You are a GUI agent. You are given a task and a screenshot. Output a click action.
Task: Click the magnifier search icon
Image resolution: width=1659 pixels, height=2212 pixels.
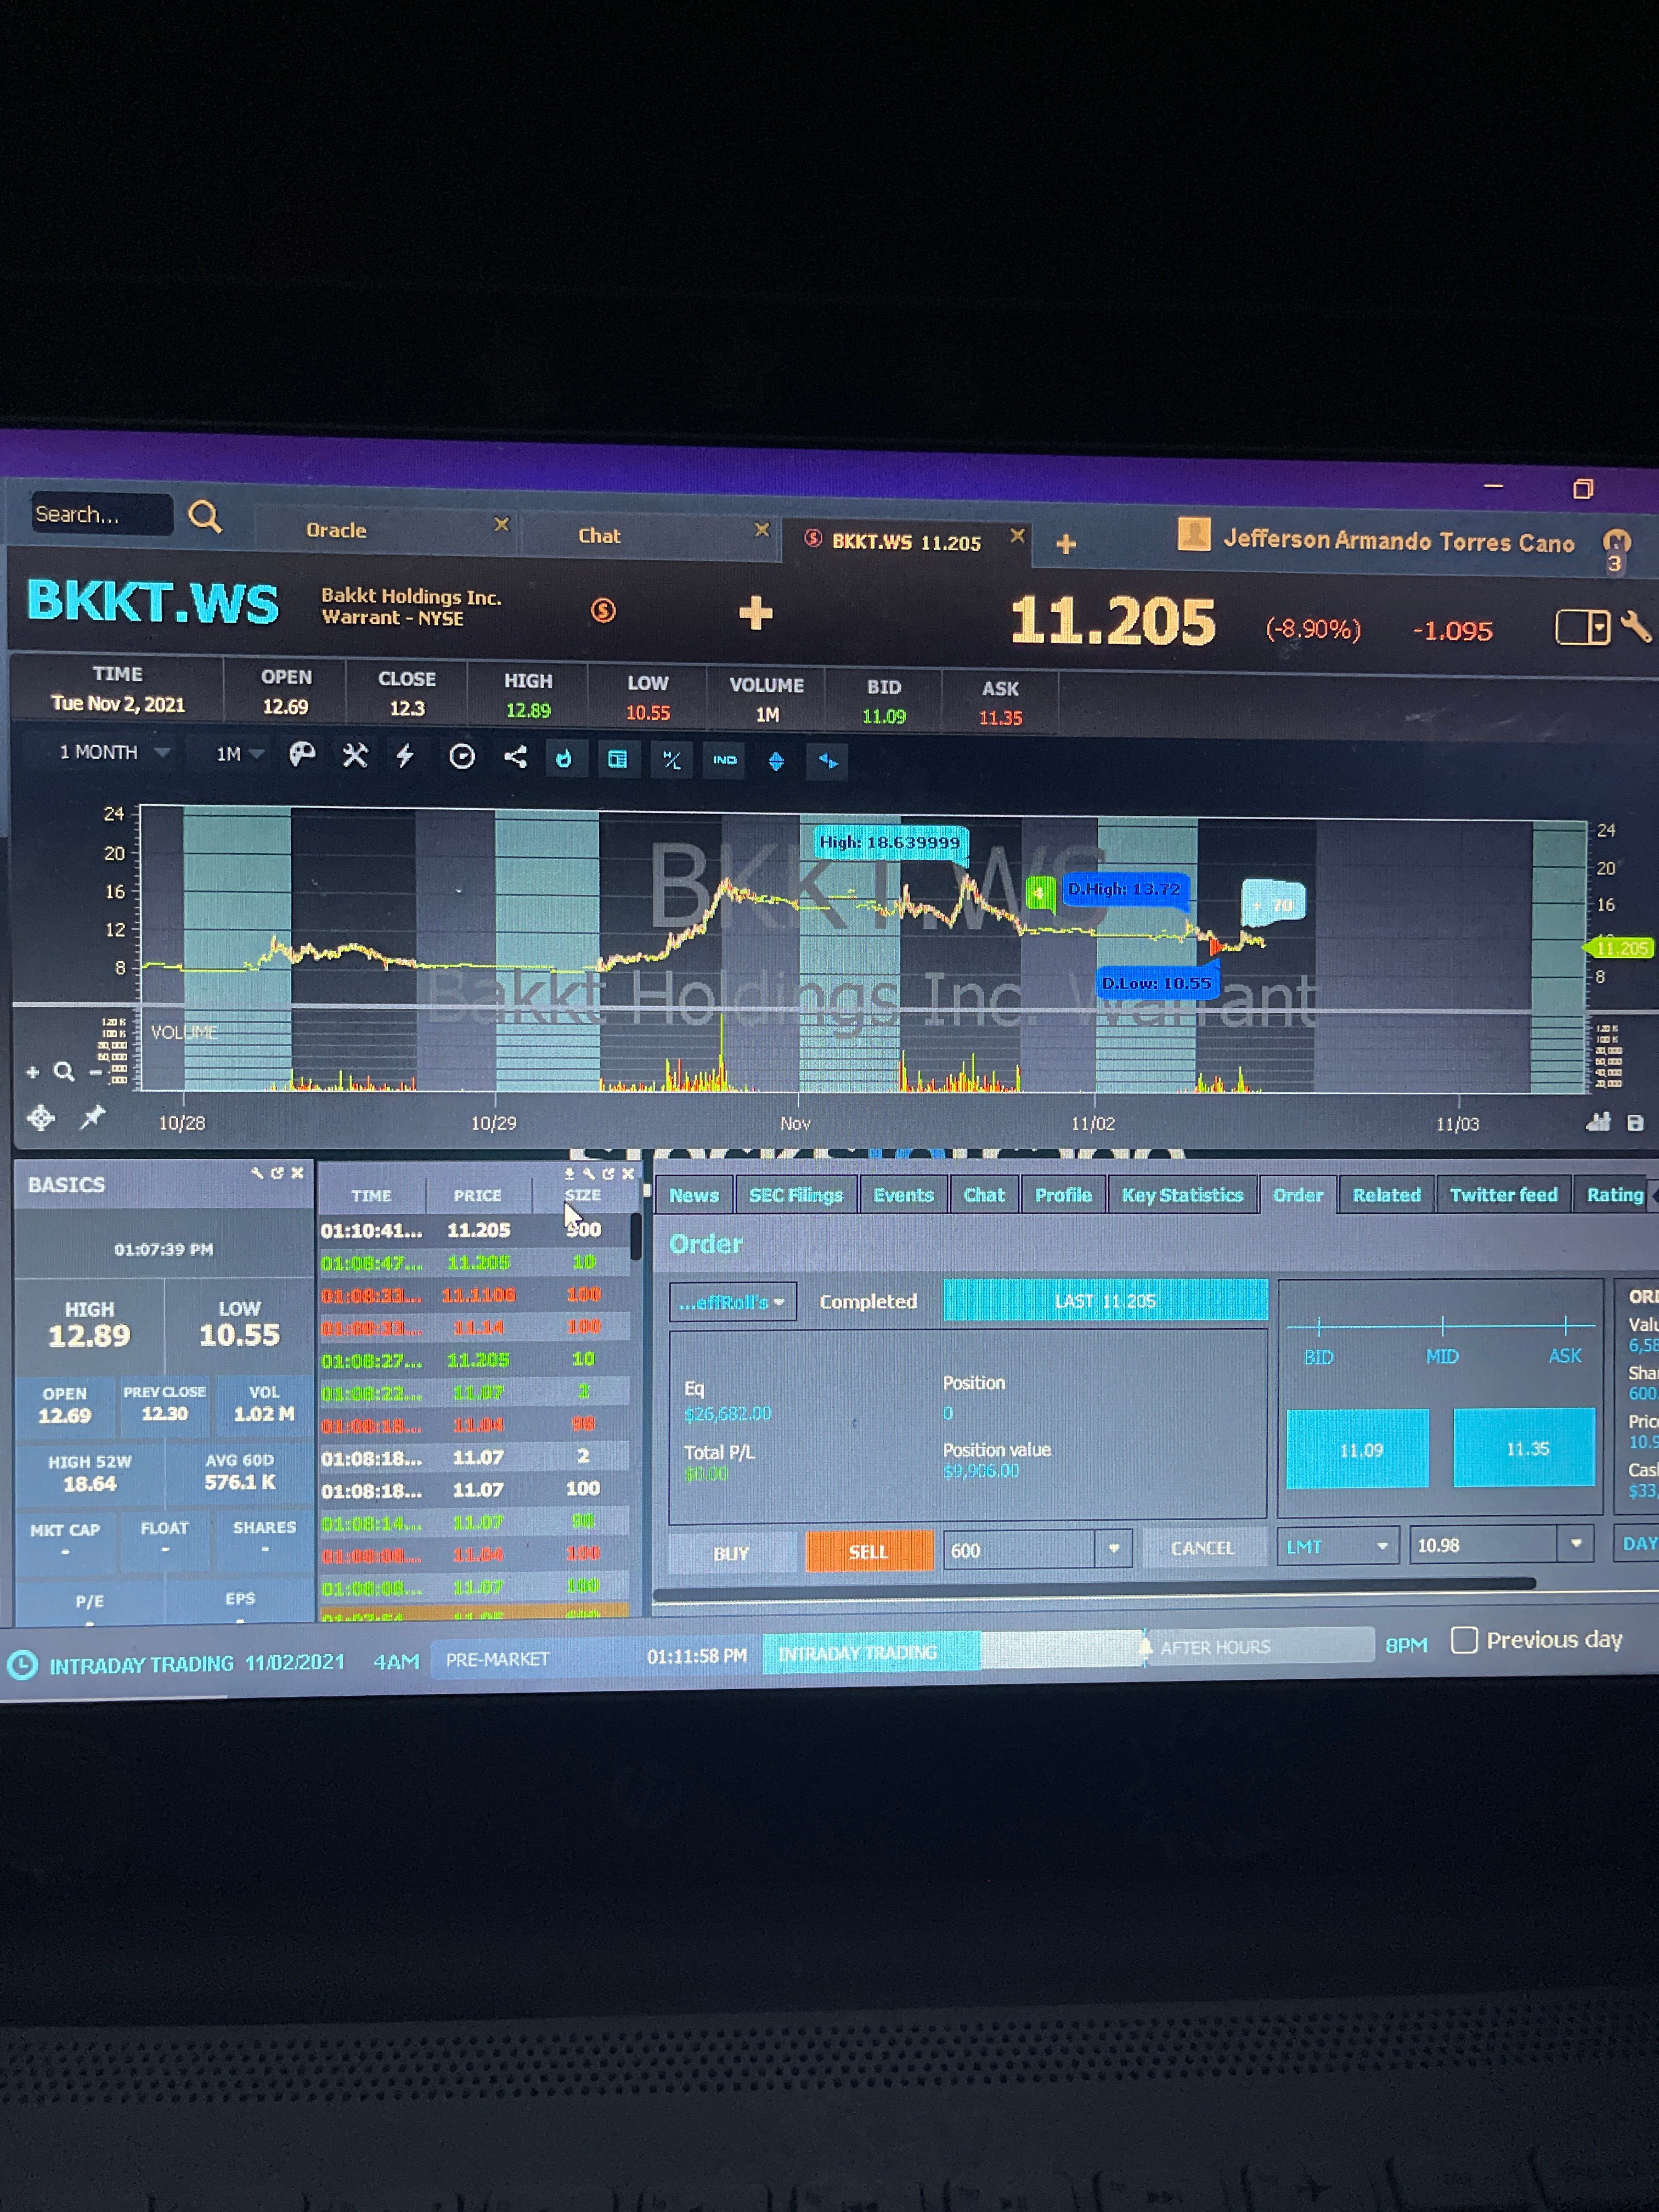pyautogui.click(x=206, y=517)
